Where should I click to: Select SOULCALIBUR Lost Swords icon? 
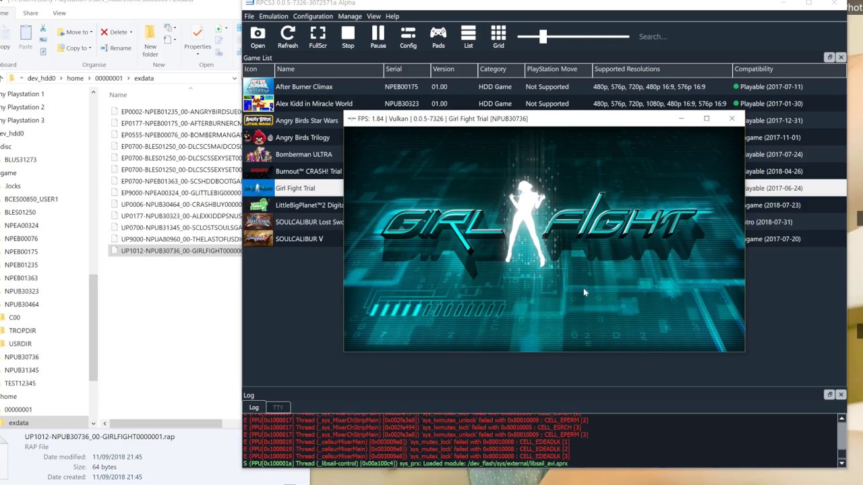pos(258,222)
